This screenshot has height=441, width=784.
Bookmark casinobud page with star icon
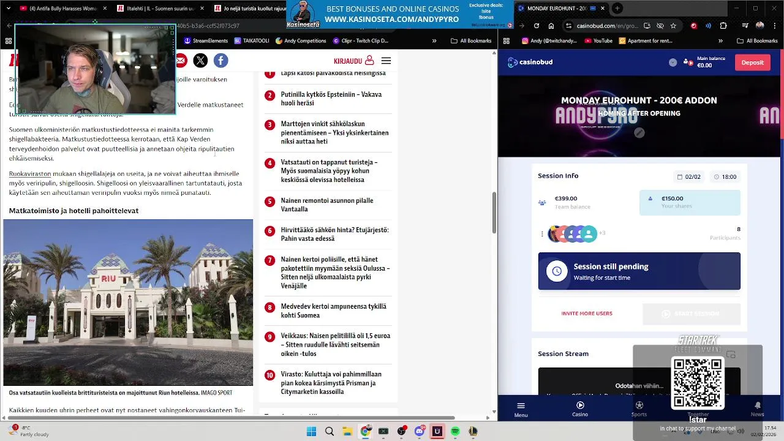[x=673, y=26]
